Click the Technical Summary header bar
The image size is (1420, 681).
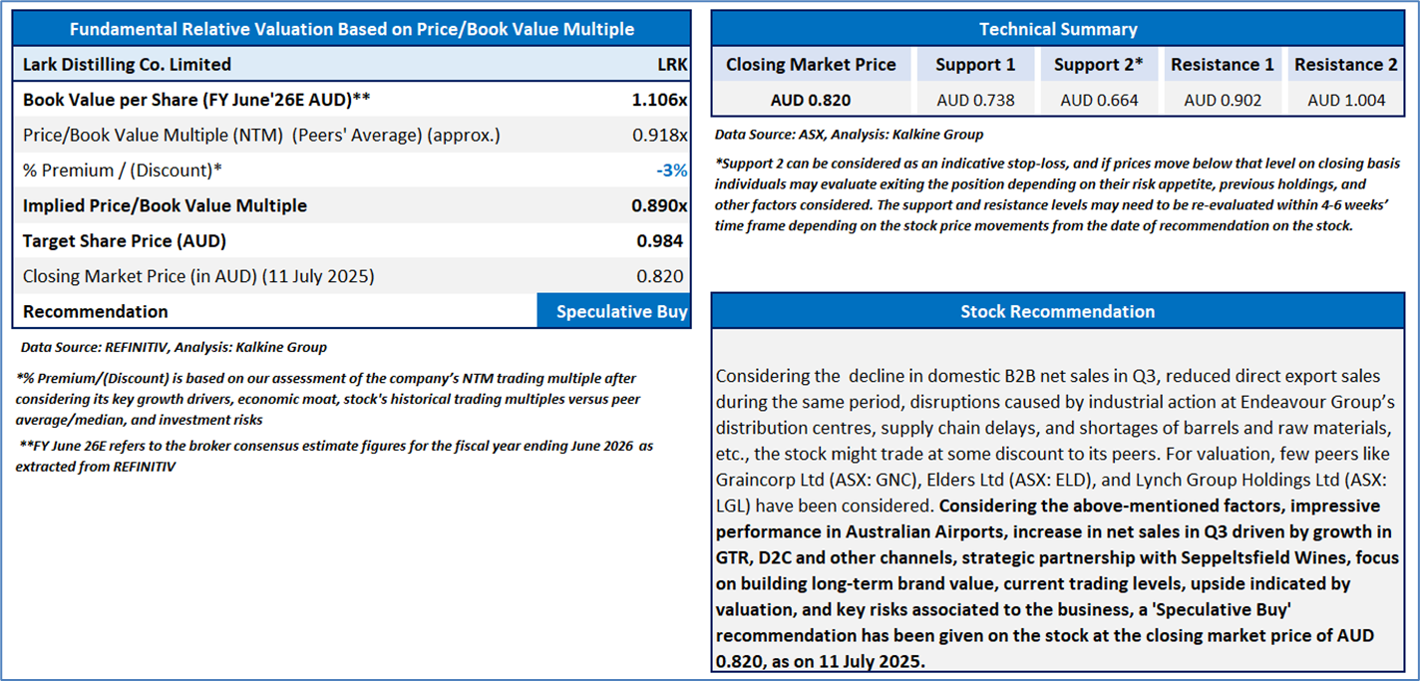click(x=1058, y=29)
